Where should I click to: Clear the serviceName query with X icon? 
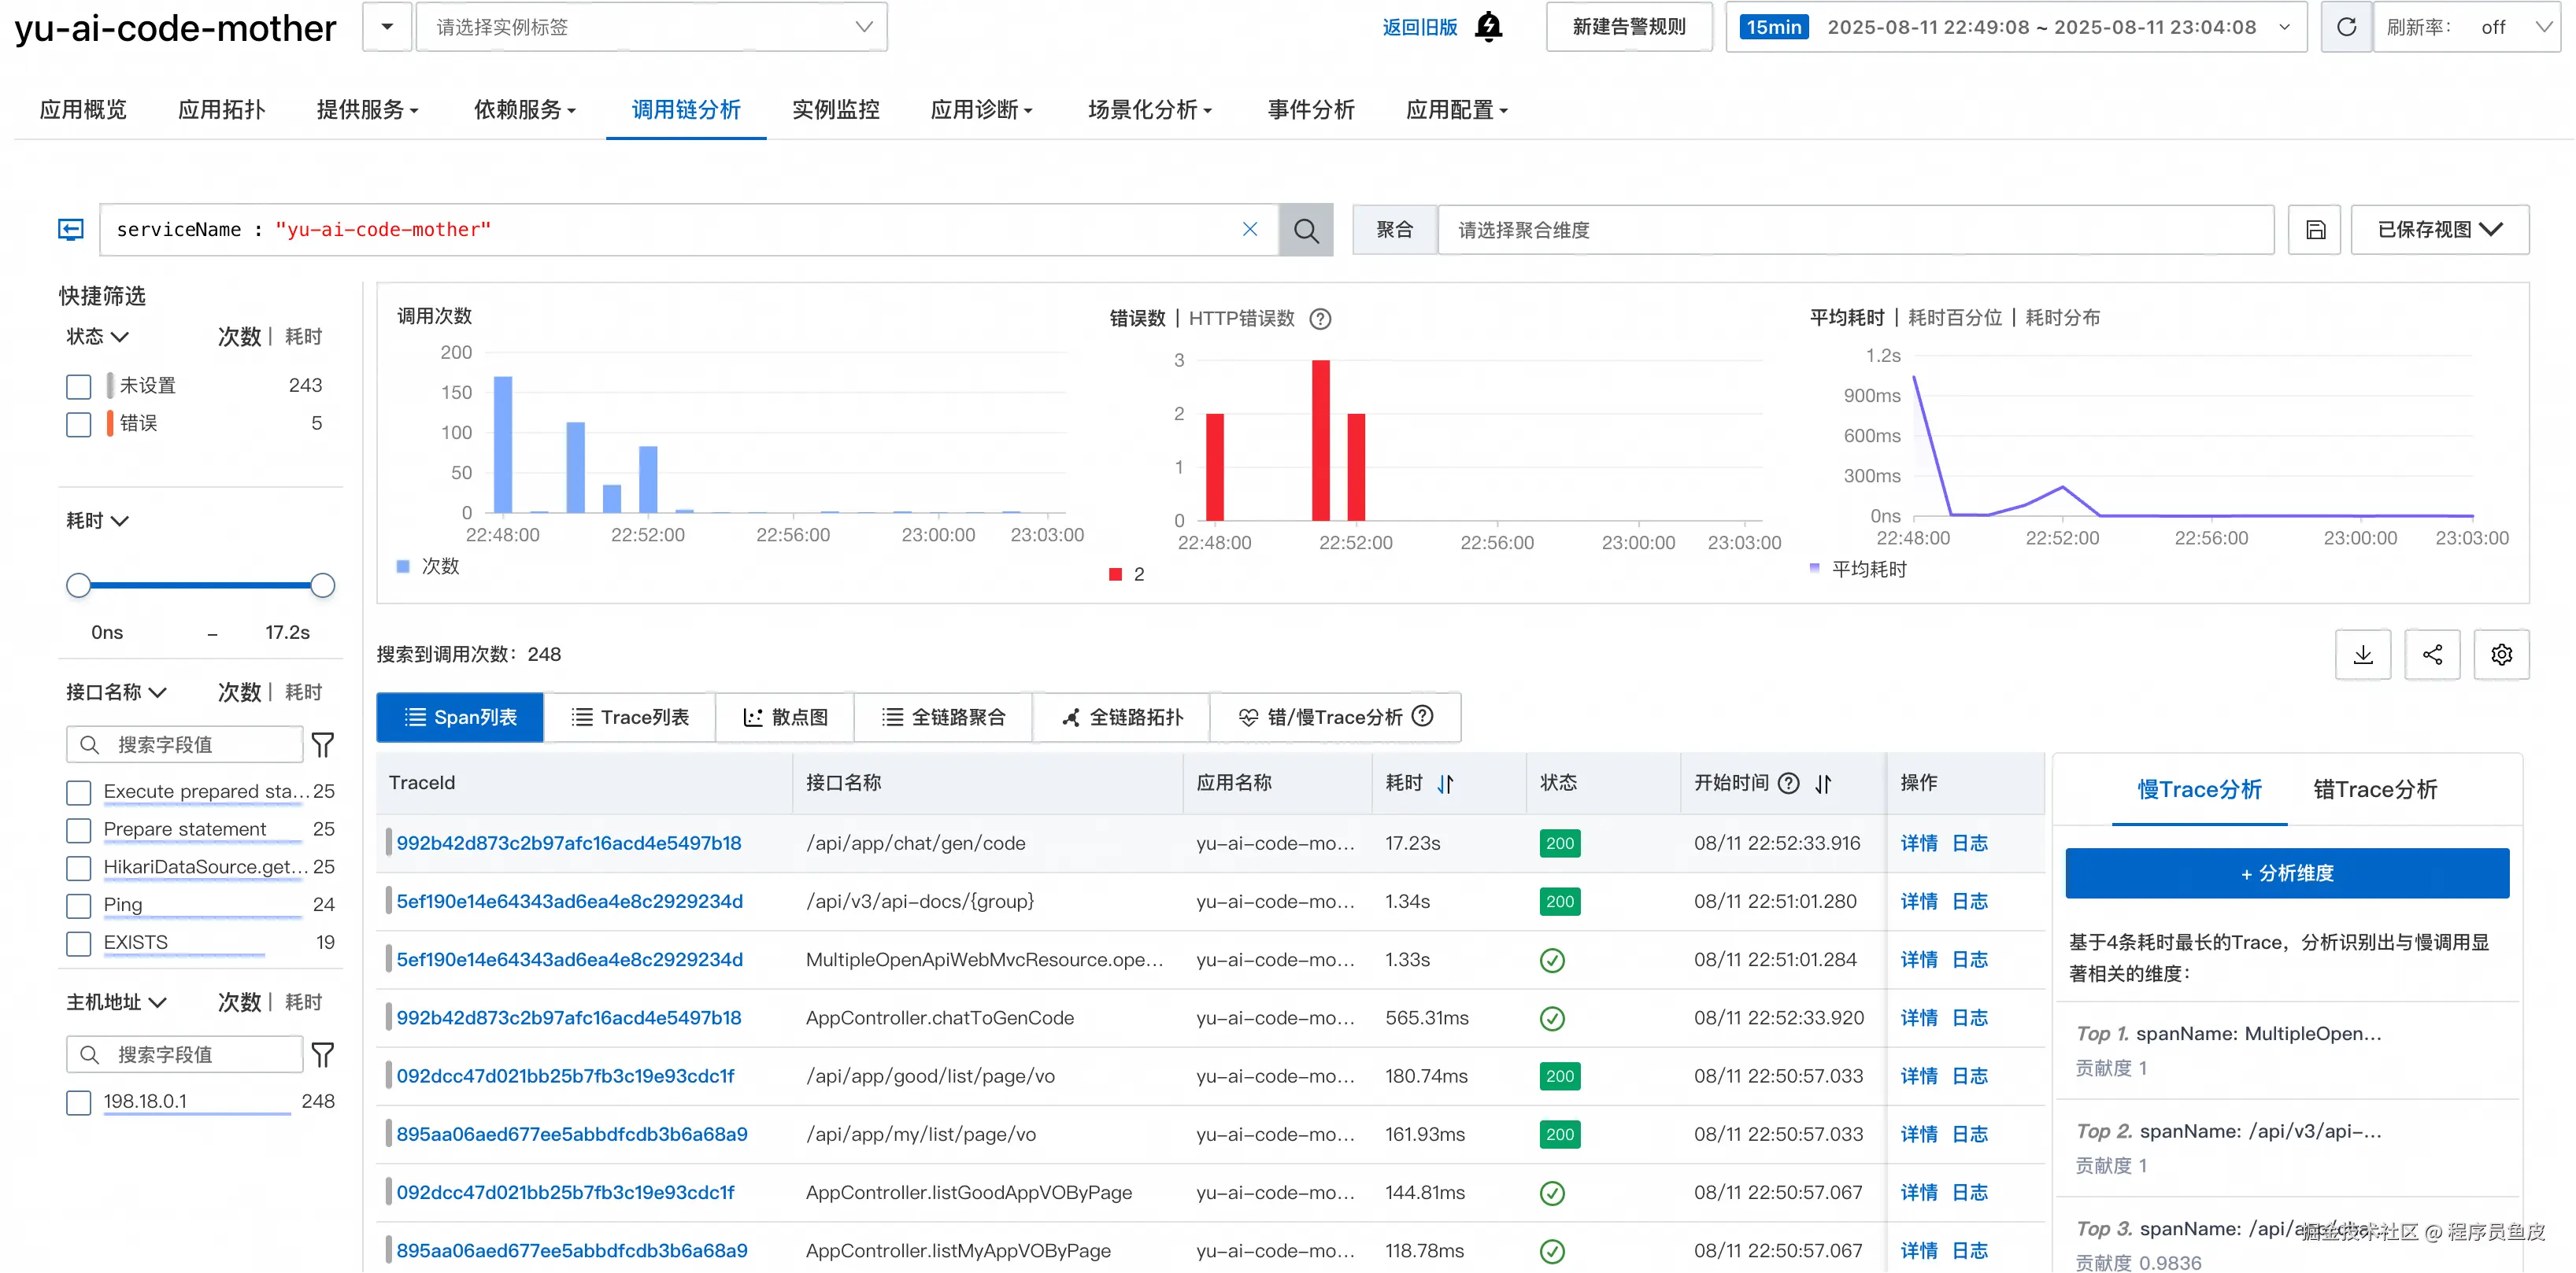[1249, 230]
